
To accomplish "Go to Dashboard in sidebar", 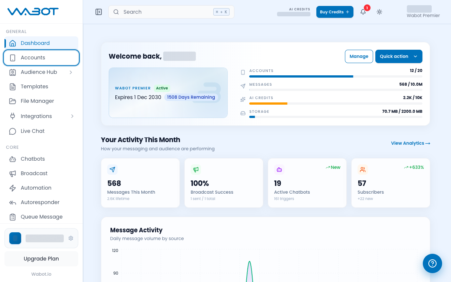I will tap(42, 43).
